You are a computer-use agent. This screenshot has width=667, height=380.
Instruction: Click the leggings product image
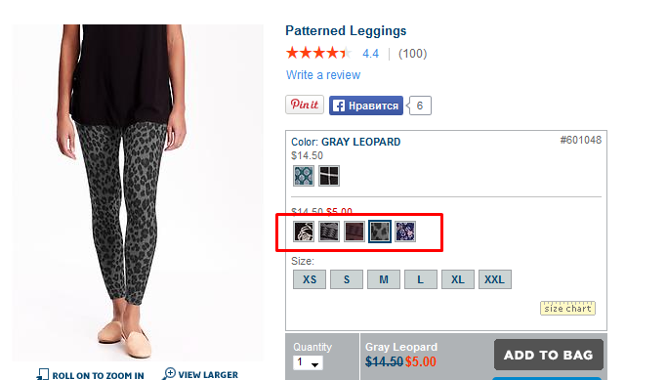pos(138,192)
